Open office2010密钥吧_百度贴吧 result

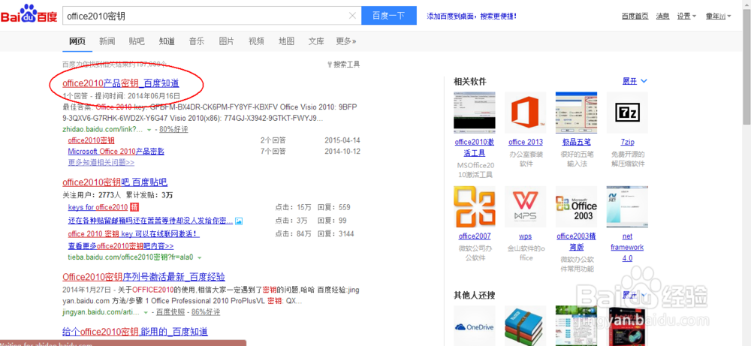click(115, 182)
